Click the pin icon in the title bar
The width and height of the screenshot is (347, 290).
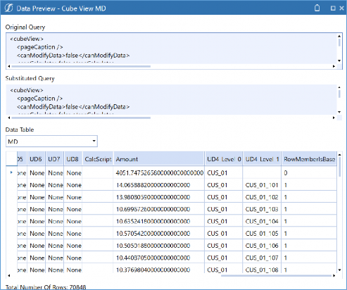point(317,8)
